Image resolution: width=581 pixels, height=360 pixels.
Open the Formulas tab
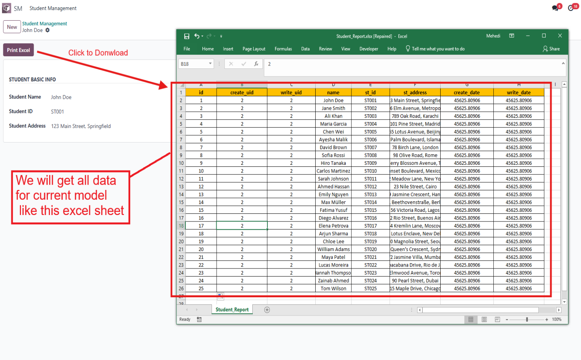283,49
